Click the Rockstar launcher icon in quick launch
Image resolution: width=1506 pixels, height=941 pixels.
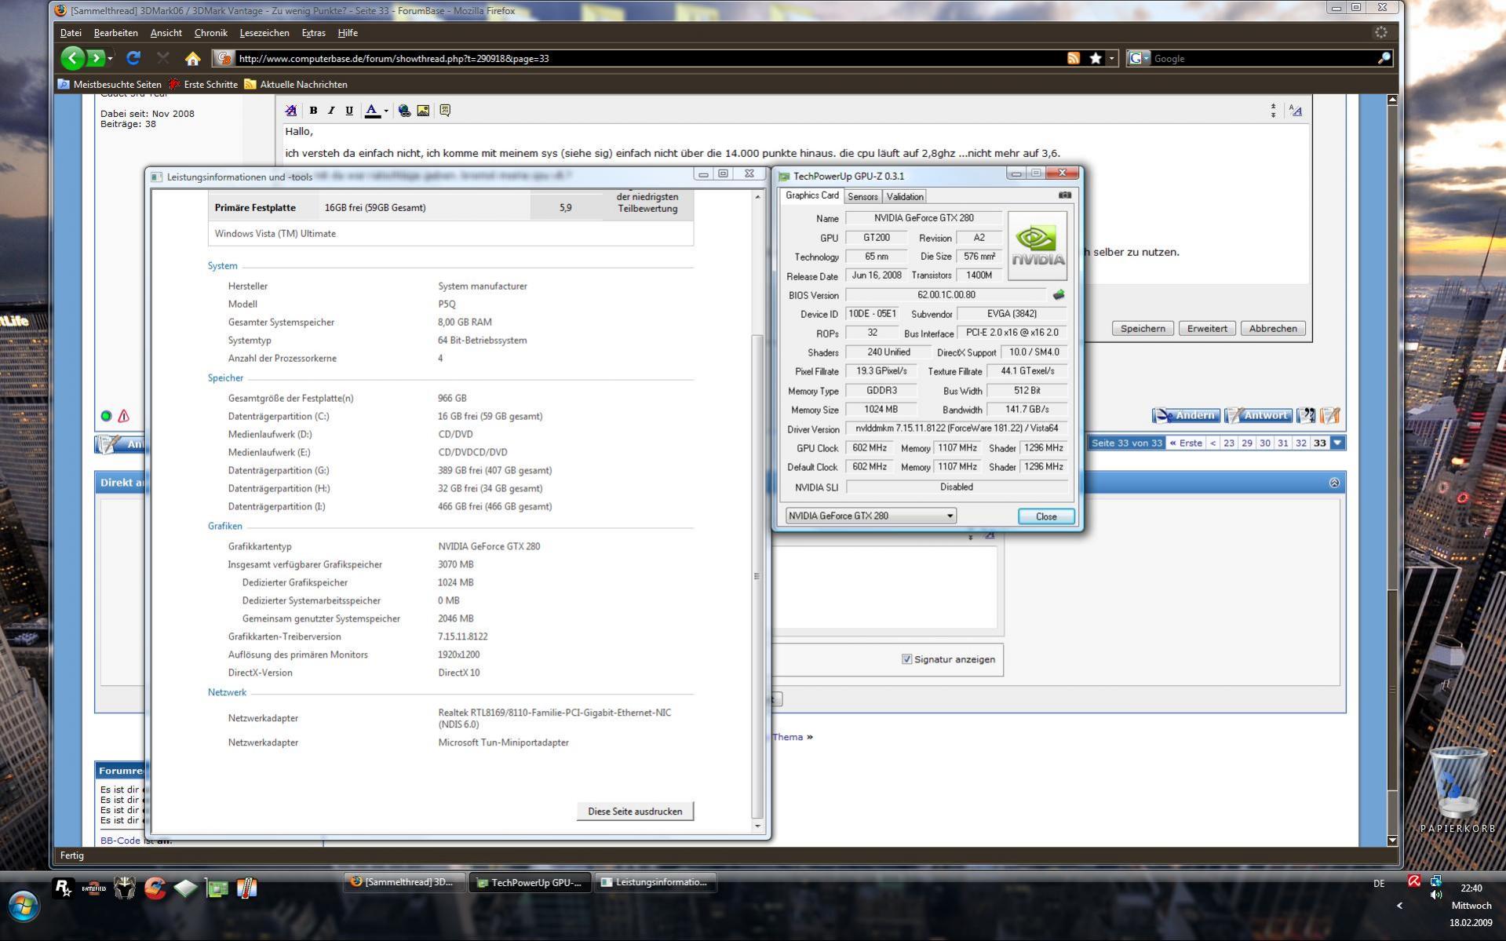click(x=63, y=888)
